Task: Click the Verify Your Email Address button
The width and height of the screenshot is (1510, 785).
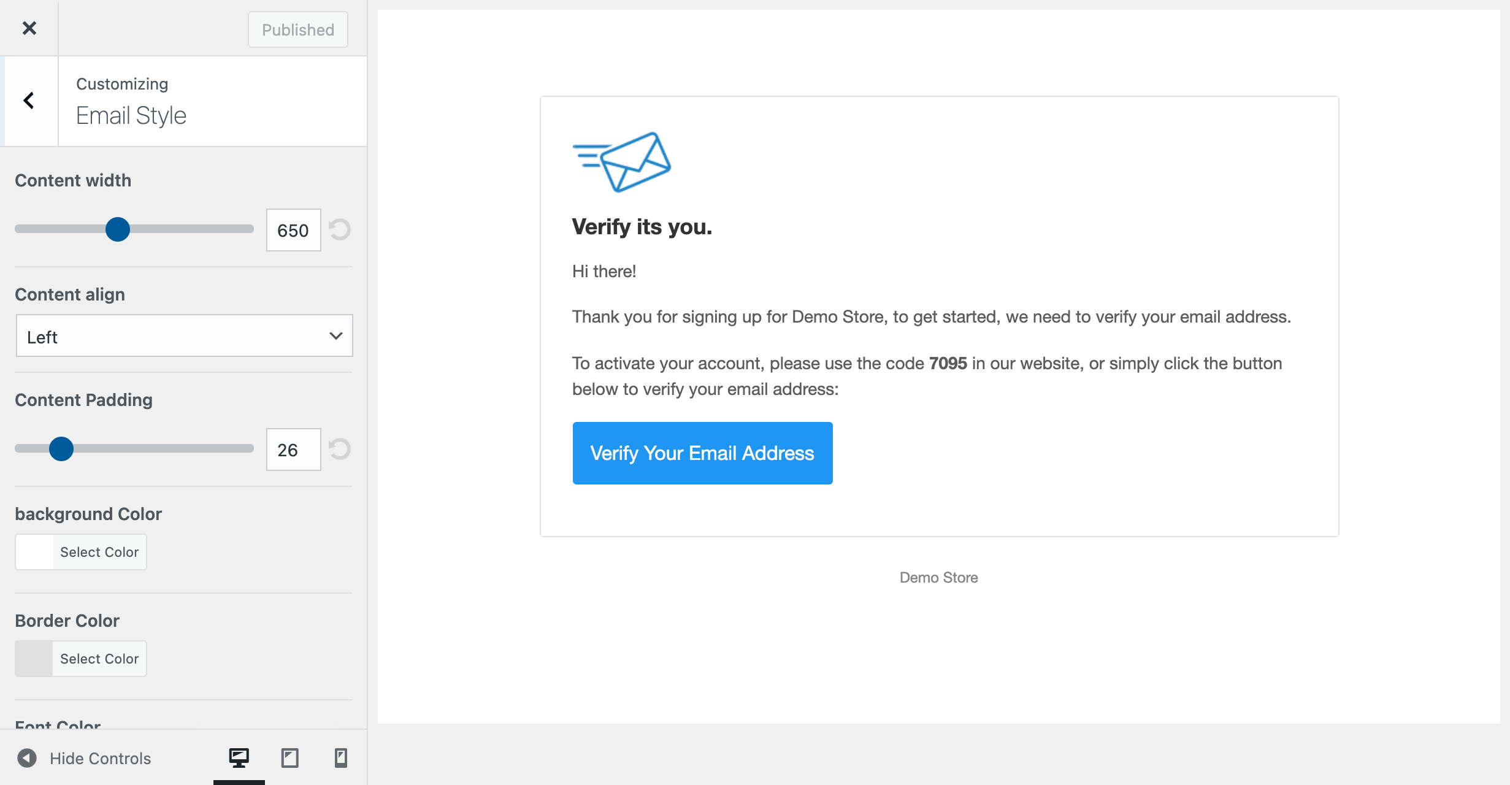Action: pos(702,453)
